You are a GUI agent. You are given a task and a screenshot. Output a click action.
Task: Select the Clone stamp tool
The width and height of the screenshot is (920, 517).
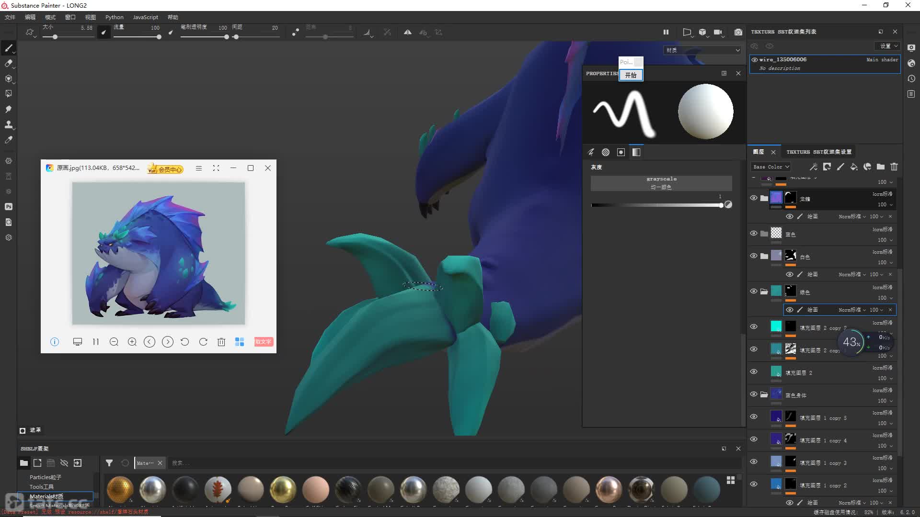pos(9,124)
